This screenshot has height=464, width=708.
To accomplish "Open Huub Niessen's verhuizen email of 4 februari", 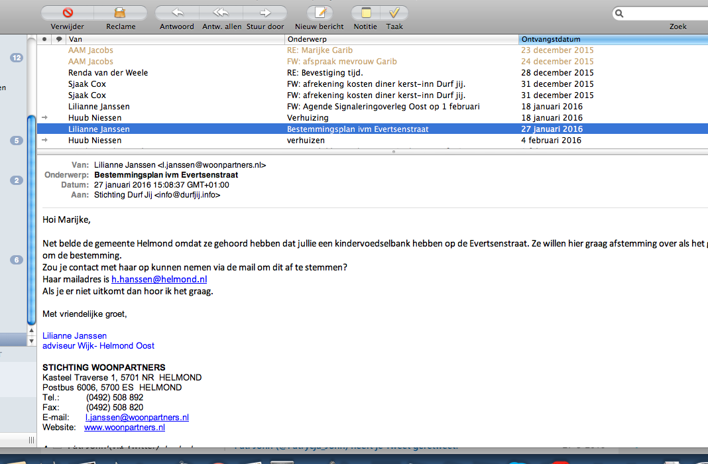I will pos(373,141).
